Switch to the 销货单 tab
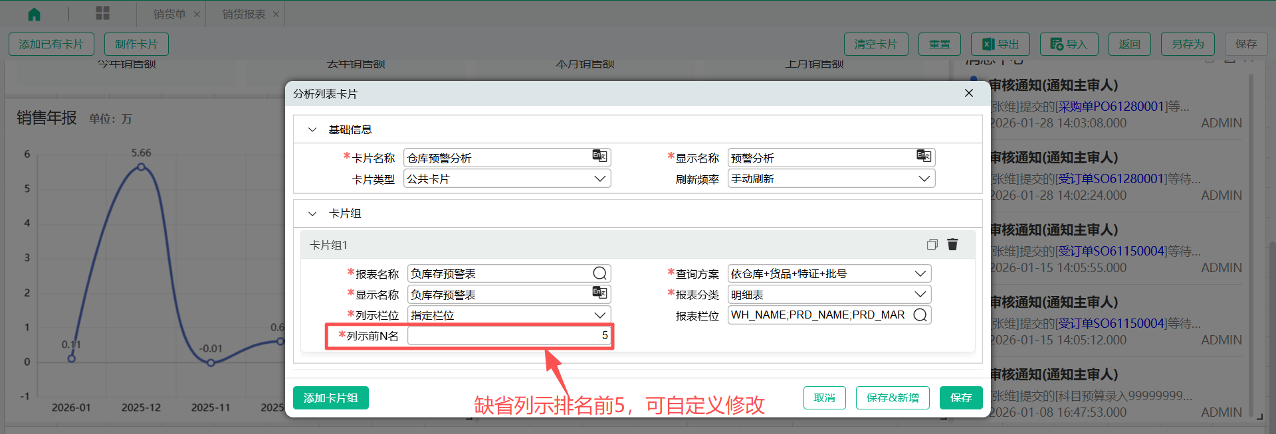Viewport: 1276px width, 434px height. (x=169, y=14)
